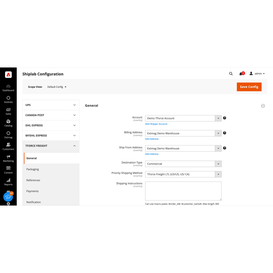Click help tooltip icon beside Ship From Address
273x273 pixels.
[x=225, y=148]
